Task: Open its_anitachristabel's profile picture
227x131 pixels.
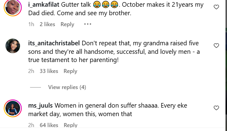Action: click(13, 46)
